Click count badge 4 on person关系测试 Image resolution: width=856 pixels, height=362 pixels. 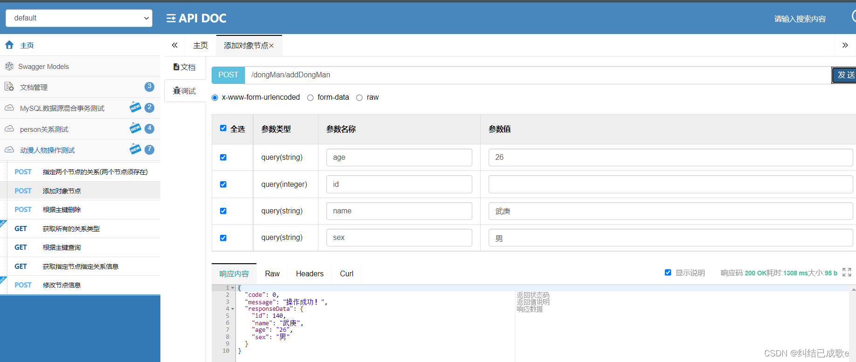pyautogui.click(x=149, y=128)
